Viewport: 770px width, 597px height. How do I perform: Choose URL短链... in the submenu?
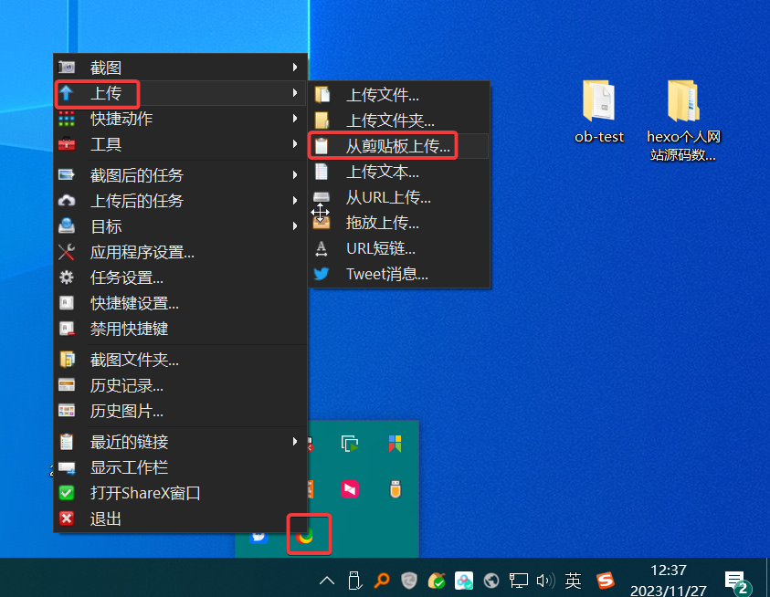click(398, 248)
